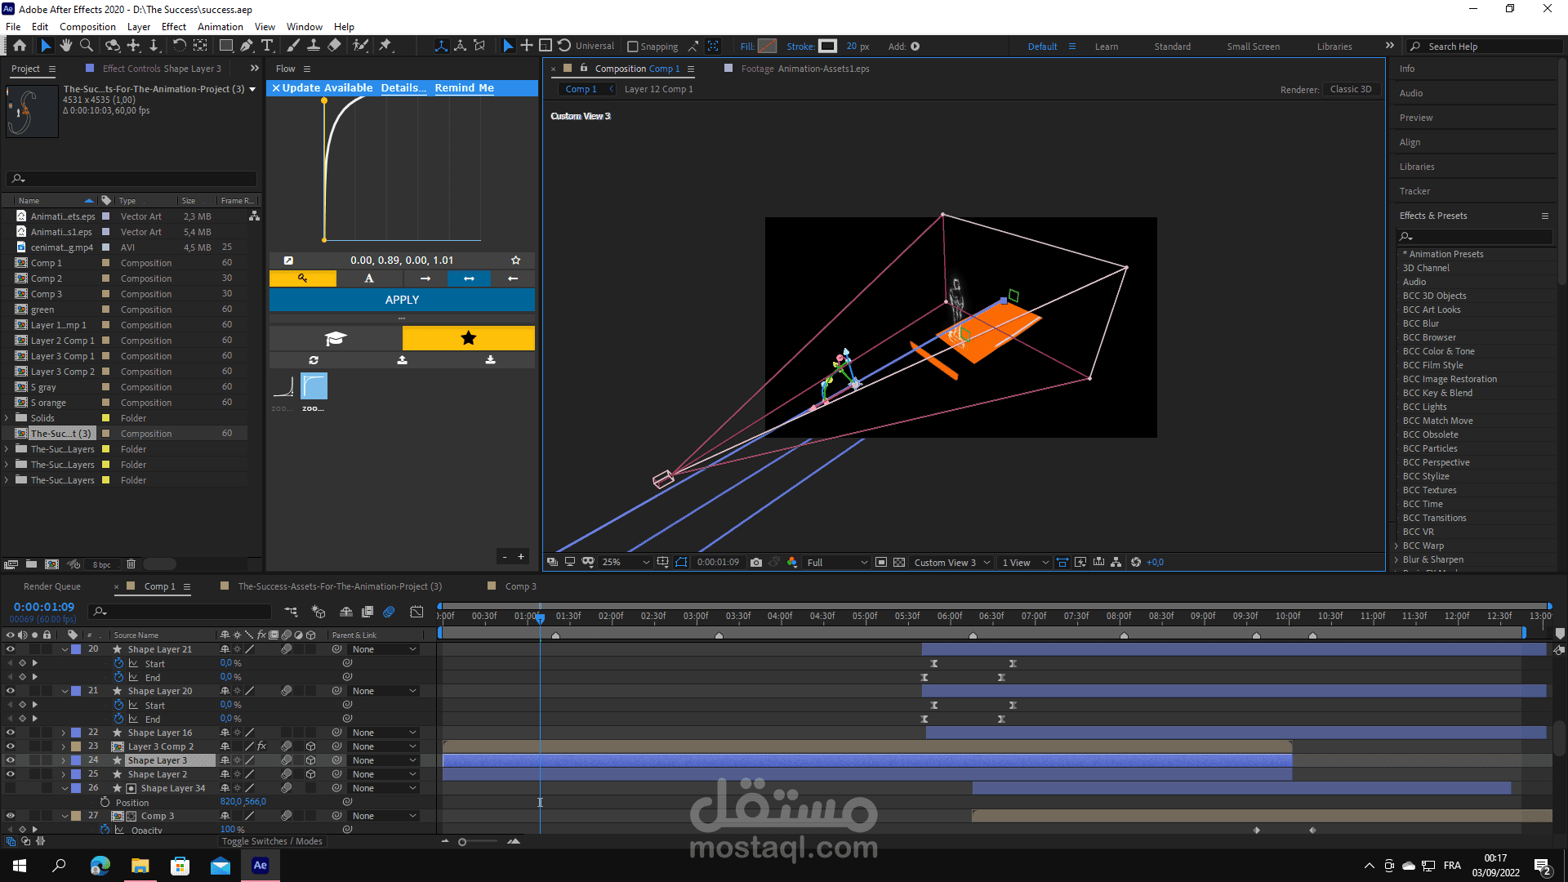Switch to the Comp 3 timeline tab

pos(520,586)
